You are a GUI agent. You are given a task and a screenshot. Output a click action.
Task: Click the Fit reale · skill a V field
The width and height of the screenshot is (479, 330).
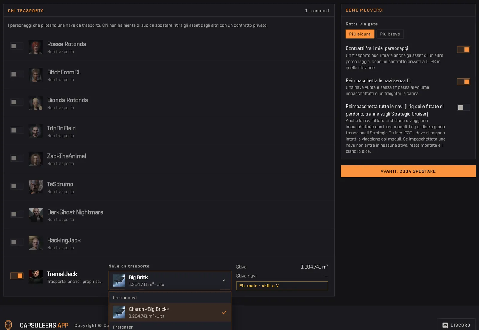(x=282, y=286)
